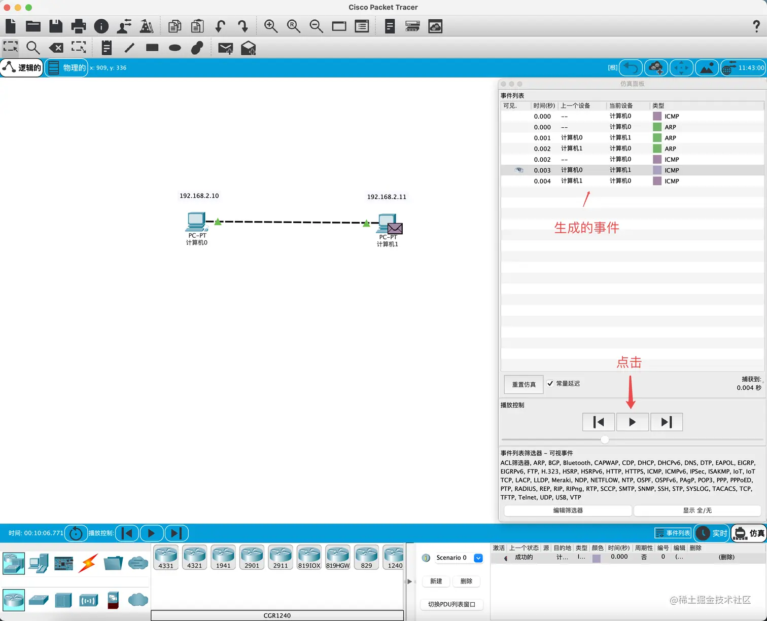Viewport: 767px width, 621px height.
Task: Click 重置仿真 button
Action: [x=524, y=384]
